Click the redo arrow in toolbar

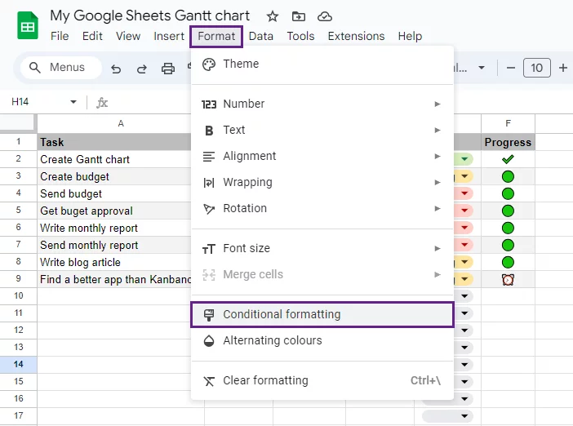(142, 69)
